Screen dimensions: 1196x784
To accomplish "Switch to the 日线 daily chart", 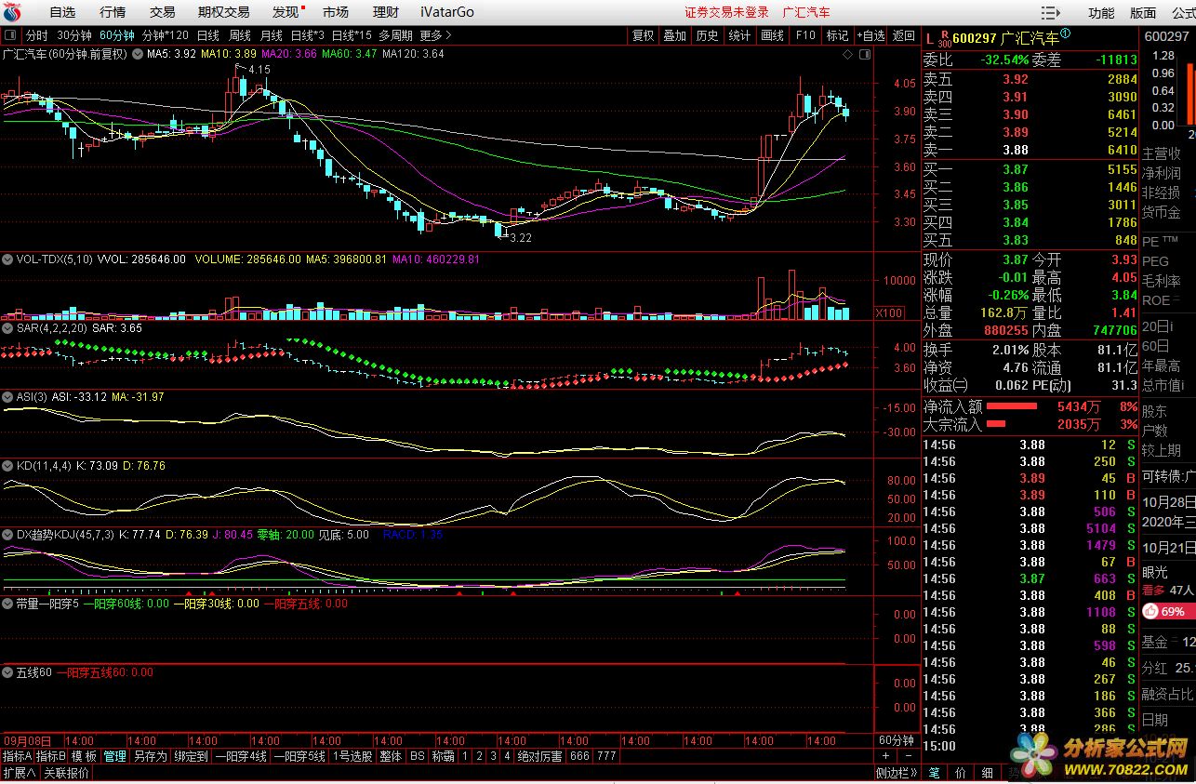I will click(207, 35).
